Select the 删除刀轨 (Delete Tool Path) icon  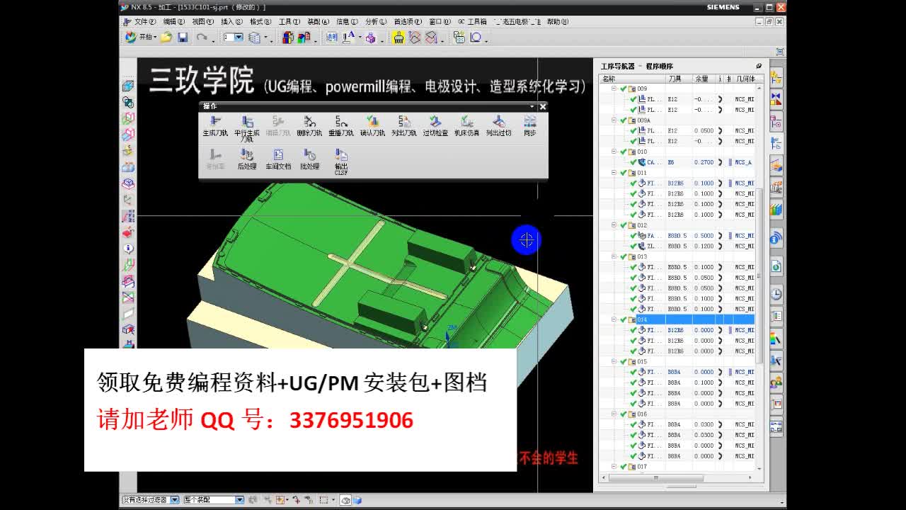(310, 124)
